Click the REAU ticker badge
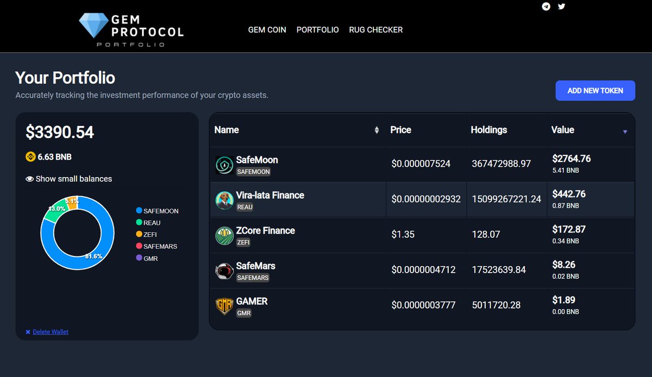 (x=245, y=207)
